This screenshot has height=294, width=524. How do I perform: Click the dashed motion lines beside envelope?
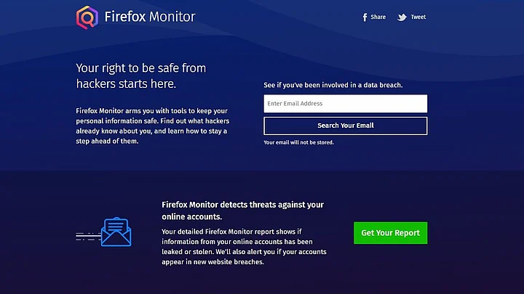pos(86,236)
